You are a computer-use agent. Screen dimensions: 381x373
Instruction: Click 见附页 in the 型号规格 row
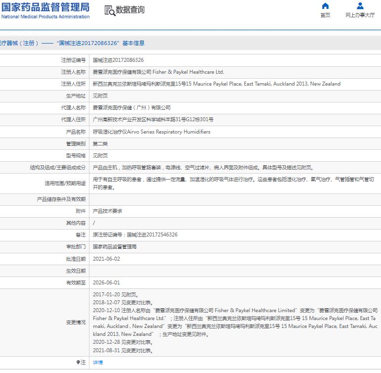(100, 156)
